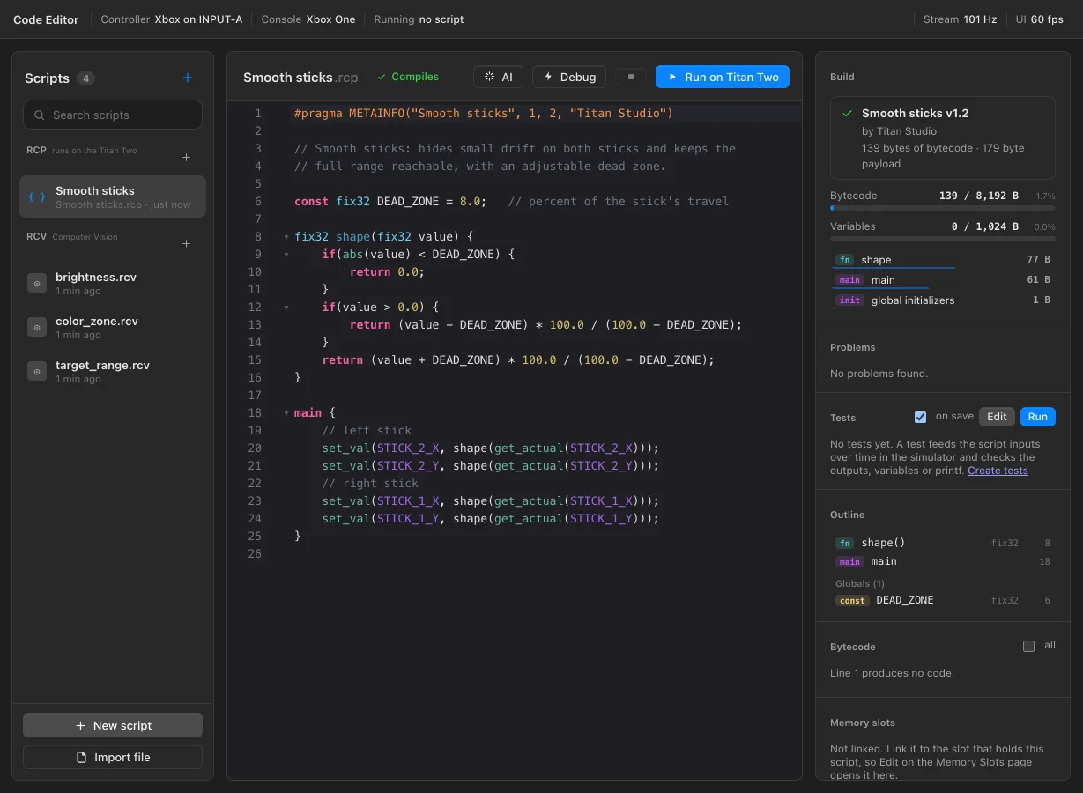The width and height of the screenshot is (1083, 793).
Task: Select the global initializers row
Action: (x=943, y=300)
